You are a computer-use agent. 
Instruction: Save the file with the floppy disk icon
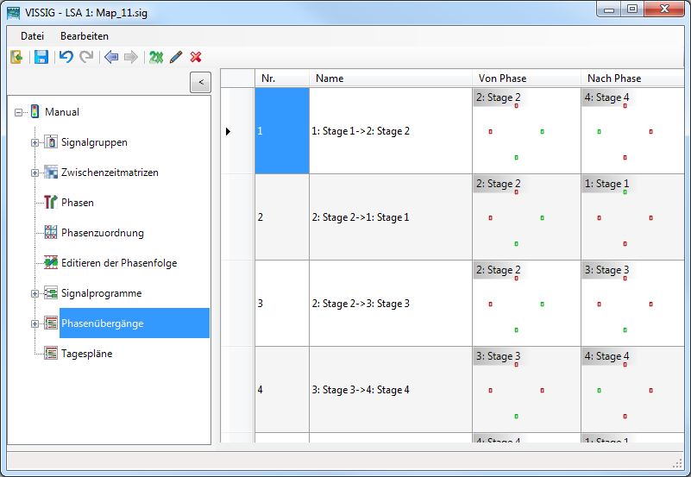[41, 57]
